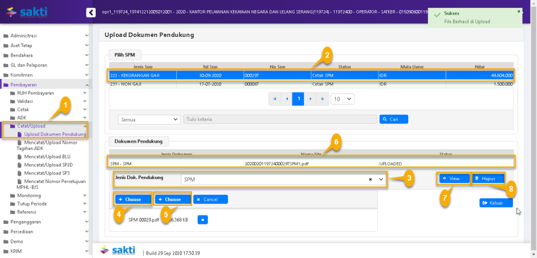537x258 pixels.
Task: Click the Keluar exit button
Action: pos(495,203)
